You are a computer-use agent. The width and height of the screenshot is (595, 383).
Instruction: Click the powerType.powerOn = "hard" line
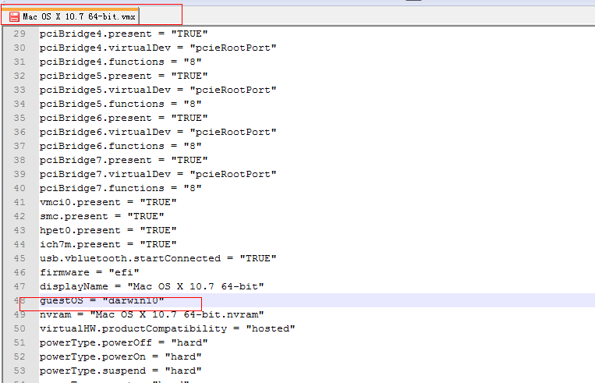[x=121, y=356]
